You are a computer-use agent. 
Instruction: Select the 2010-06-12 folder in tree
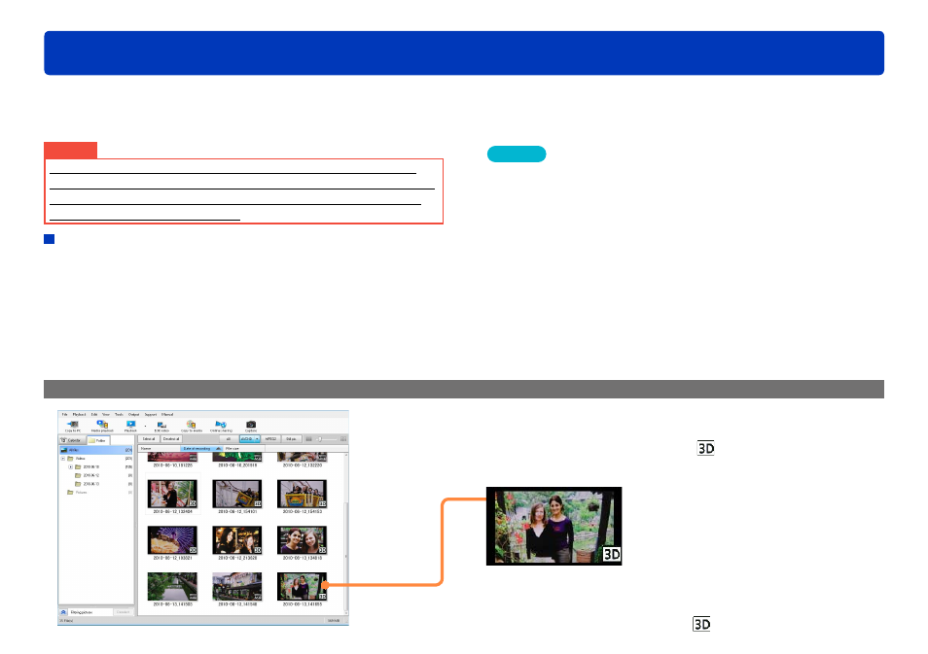pos(90,475)
